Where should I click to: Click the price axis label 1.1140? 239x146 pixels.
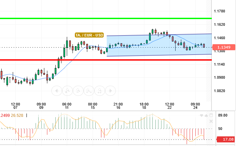[x=220, y=64]
